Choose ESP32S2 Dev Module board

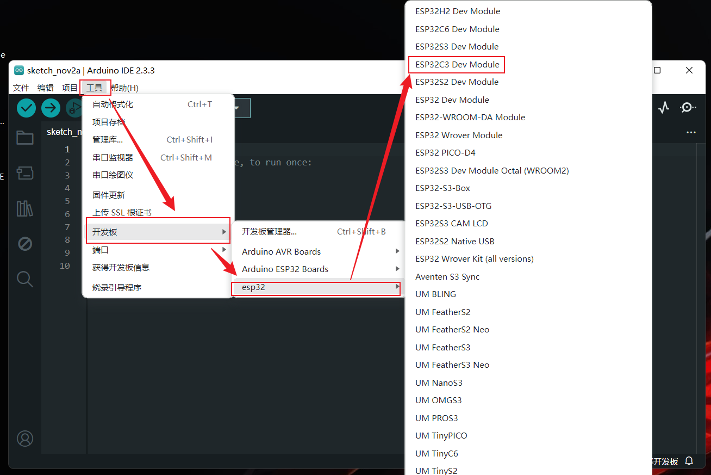tap(457, 82)
